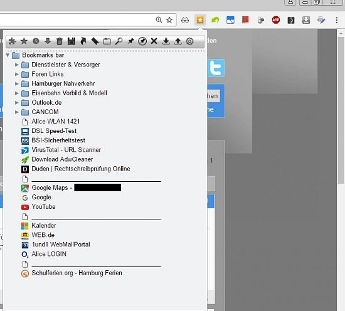
Task: Click the Twitter icon on the page
Action: coord(216,68)
